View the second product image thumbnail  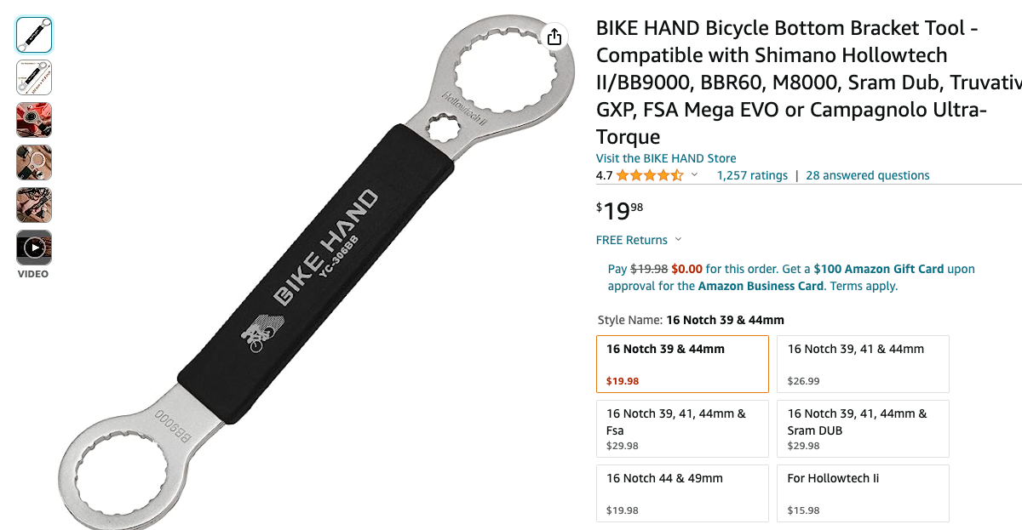tap(34, 77)
